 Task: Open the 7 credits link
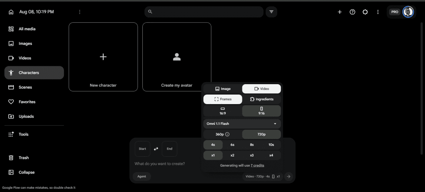tap(257, 165)
